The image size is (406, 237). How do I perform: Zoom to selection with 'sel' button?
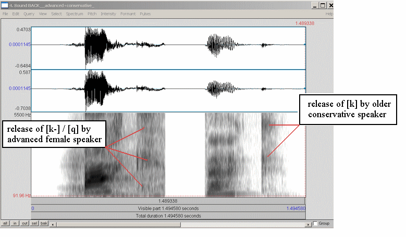pos(35,223)
